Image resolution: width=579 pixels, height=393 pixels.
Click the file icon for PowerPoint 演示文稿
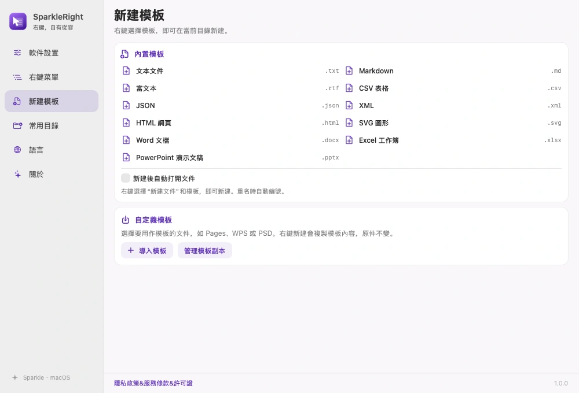126,157
